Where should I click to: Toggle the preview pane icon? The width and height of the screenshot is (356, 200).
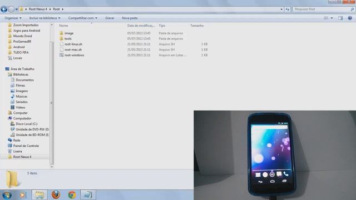[x=340, y=18]
